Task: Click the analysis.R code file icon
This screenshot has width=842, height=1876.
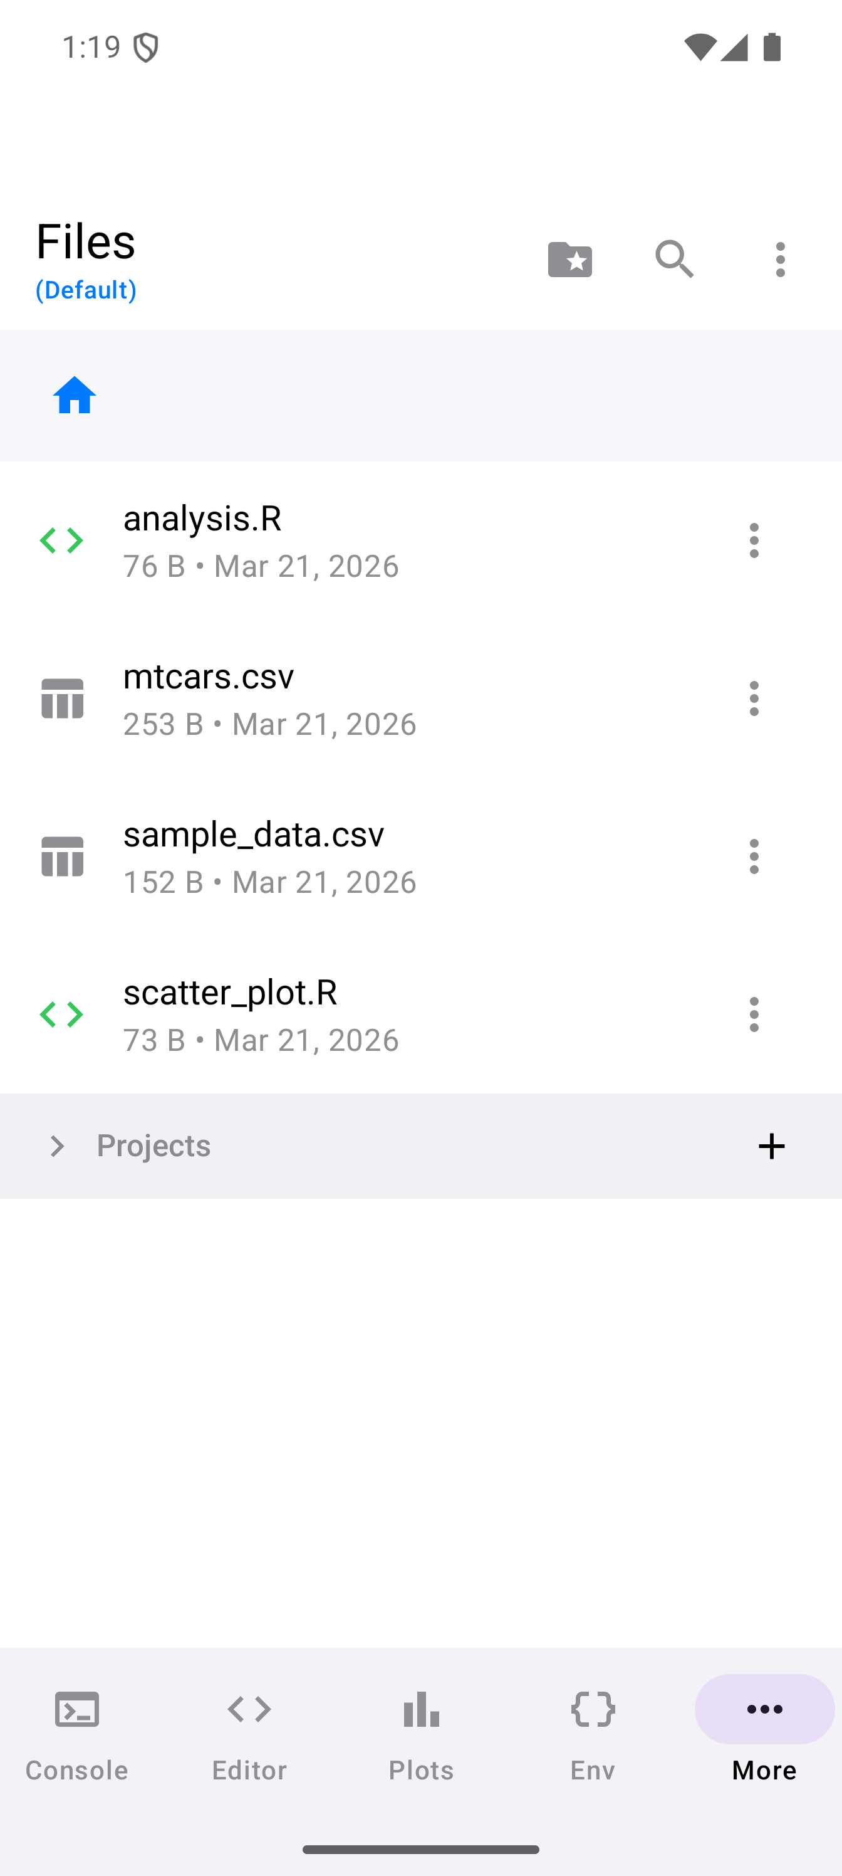Action: (62, 540)
